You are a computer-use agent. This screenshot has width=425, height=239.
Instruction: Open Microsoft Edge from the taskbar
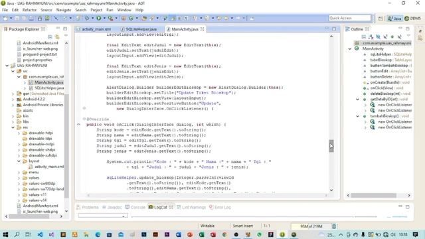98,234
